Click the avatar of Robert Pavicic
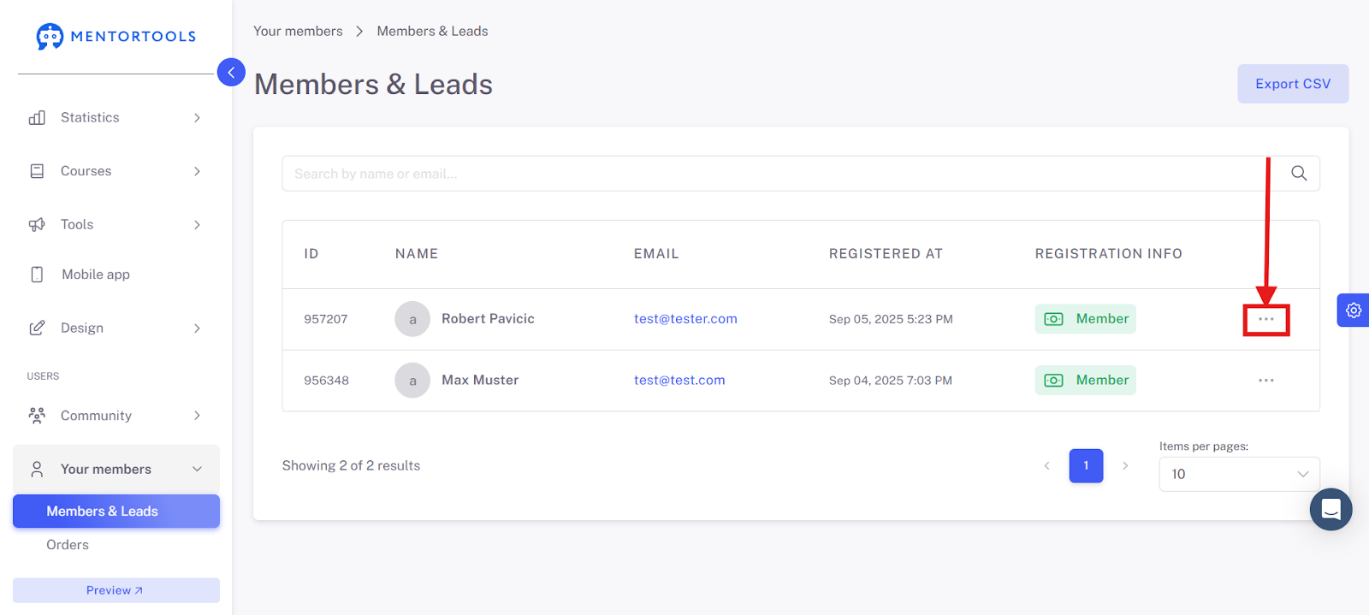Viewport: 1369px width, 615px height. (412, 319)
